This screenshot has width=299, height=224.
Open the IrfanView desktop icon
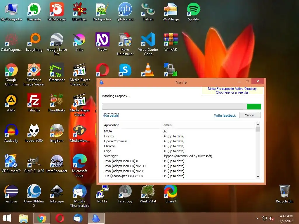[x=79, y=12]
